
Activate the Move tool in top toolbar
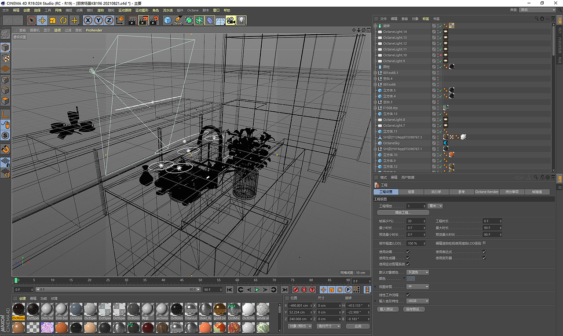42,20
